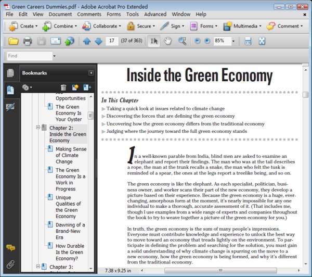This screenshot has height=277, width=312.
Task: Open the Pages panel icon in sidebar
Action: (x=10, y=73)
